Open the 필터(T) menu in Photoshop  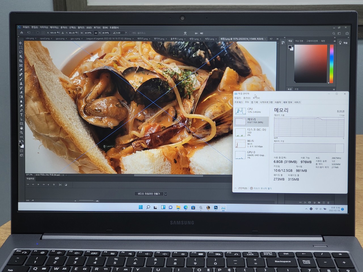point(81,27)
